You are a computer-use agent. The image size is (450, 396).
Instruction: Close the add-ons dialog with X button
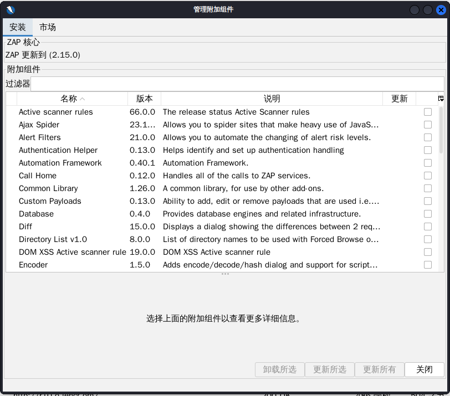tap(441, 10)
